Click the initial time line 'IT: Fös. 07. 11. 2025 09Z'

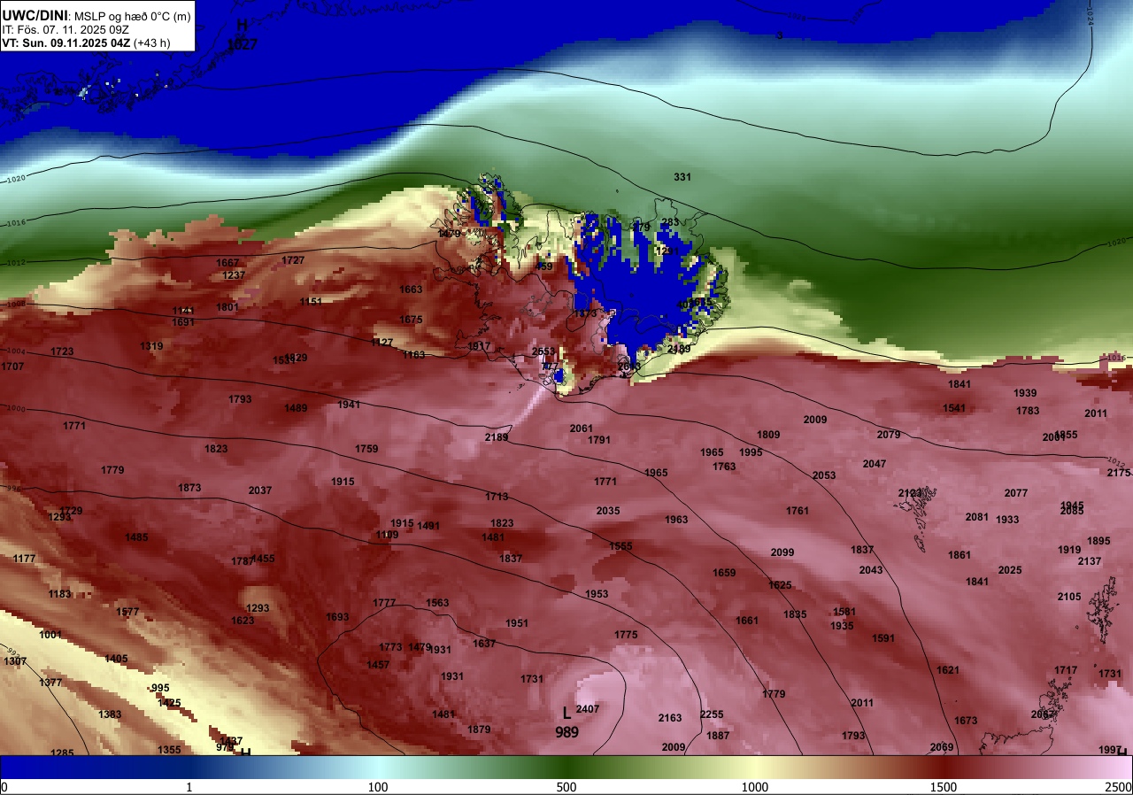coord(65,29)
